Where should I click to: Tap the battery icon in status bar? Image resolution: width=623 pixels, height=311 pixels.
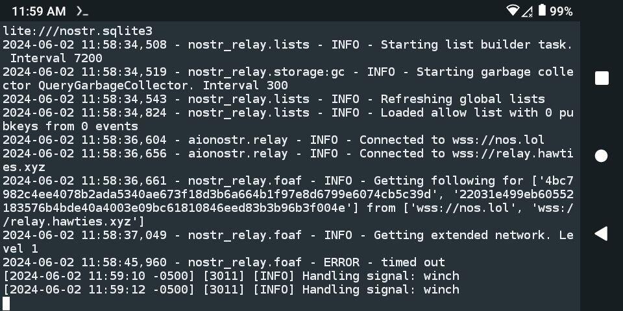coord(542,10)
